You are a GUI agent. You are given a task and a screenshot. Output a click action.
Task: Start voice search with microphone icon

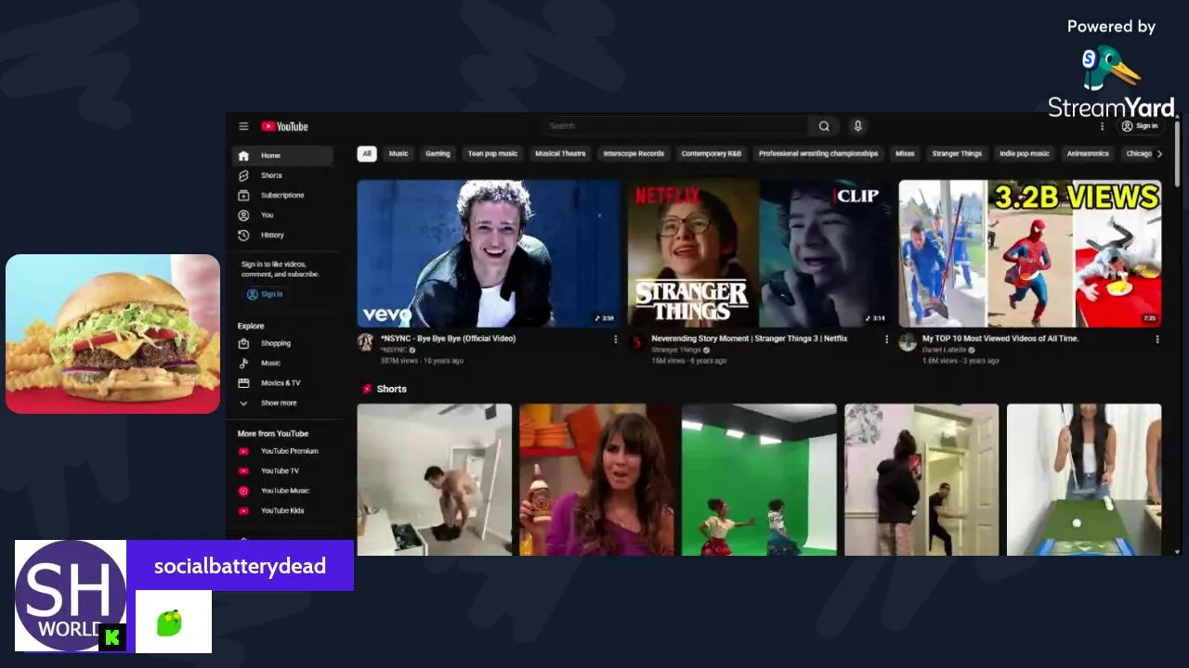857,126
